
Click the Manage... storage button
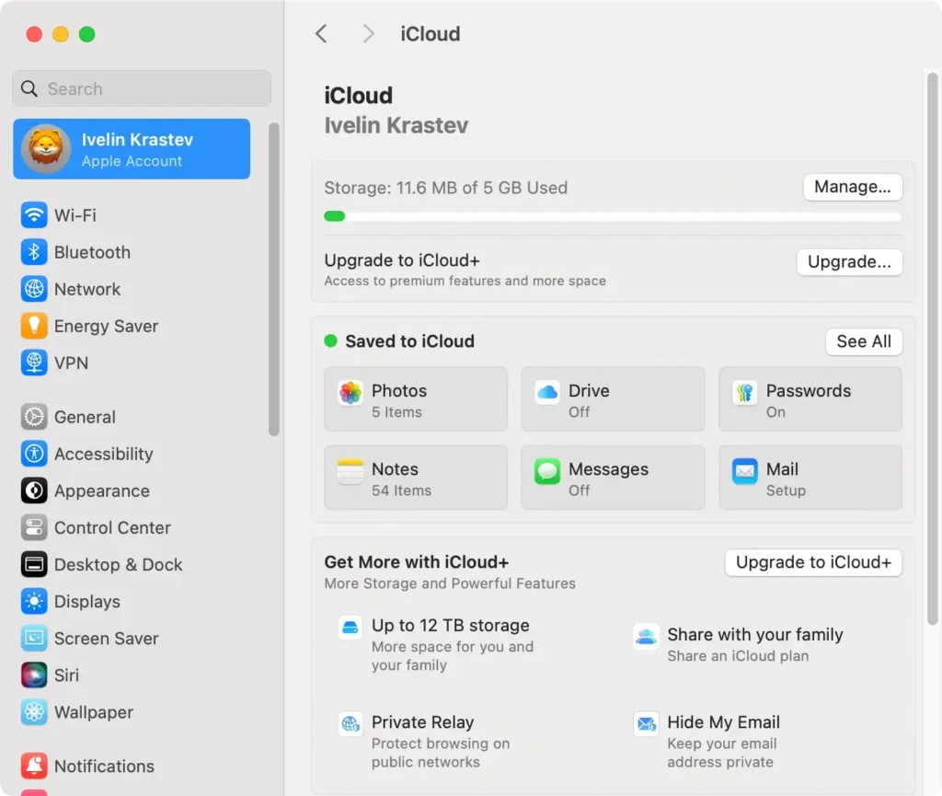pyautogui.click(x=853, y=187)
